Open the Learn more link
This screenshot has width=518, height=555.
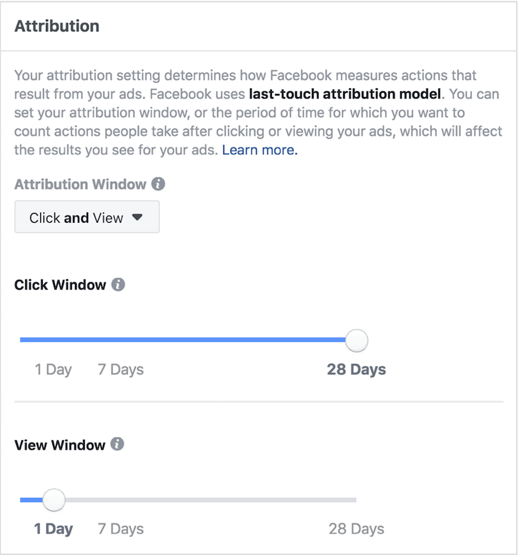(260, 150)
